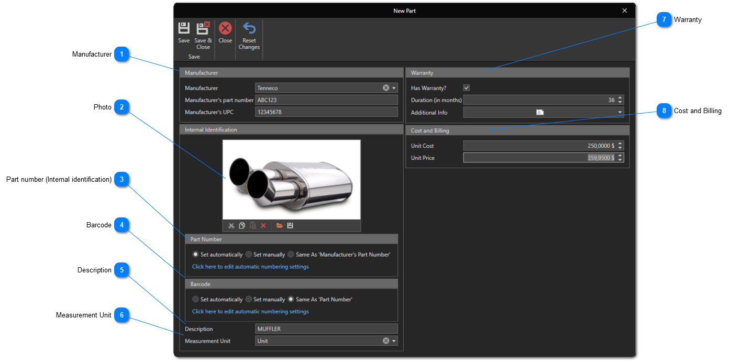Select 'Set manually' for Part Number
Image resolution: width=730 pixels, height=362 pixels.
coord(249,255)
